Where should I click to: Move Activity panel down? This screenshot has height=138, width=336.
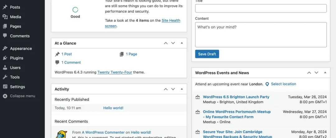pyautogui.click(x=173, y=89)
